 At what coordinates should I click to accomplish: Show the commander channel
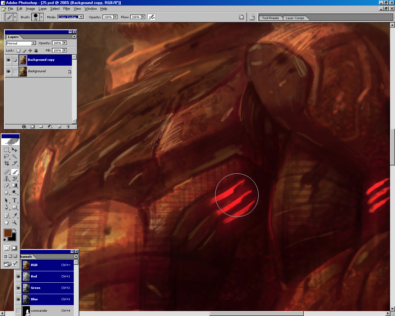pyautogui.click(x=18, y=311)
